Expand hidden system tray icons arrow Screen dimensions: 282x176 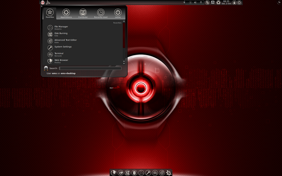click(x=184, y=3)
